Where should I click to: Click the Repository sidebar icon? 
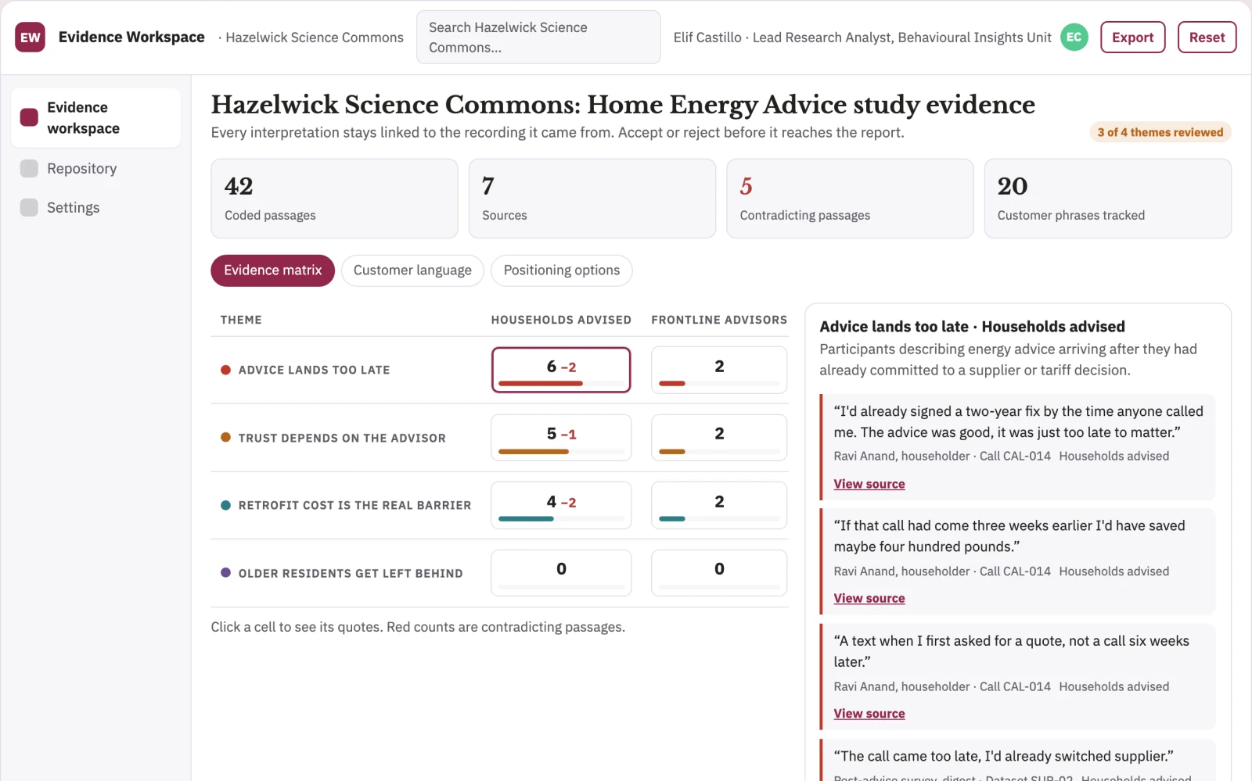[x=29, y=168]
